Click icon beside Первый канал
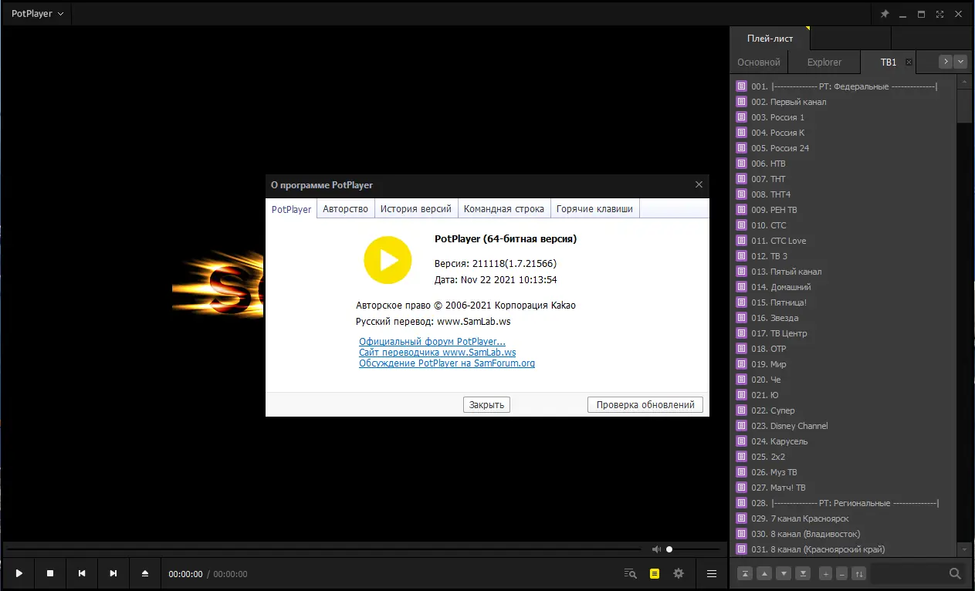This screenshot has width=975, height=591. [x=741, y=102]
